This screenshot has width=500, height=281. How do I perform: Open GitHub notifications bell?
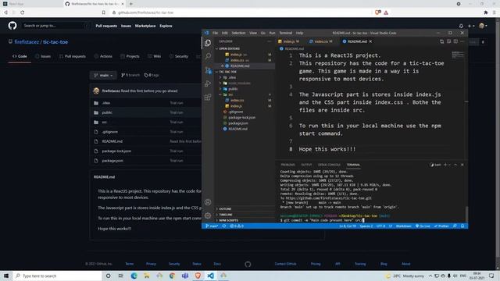click(461, 26)
